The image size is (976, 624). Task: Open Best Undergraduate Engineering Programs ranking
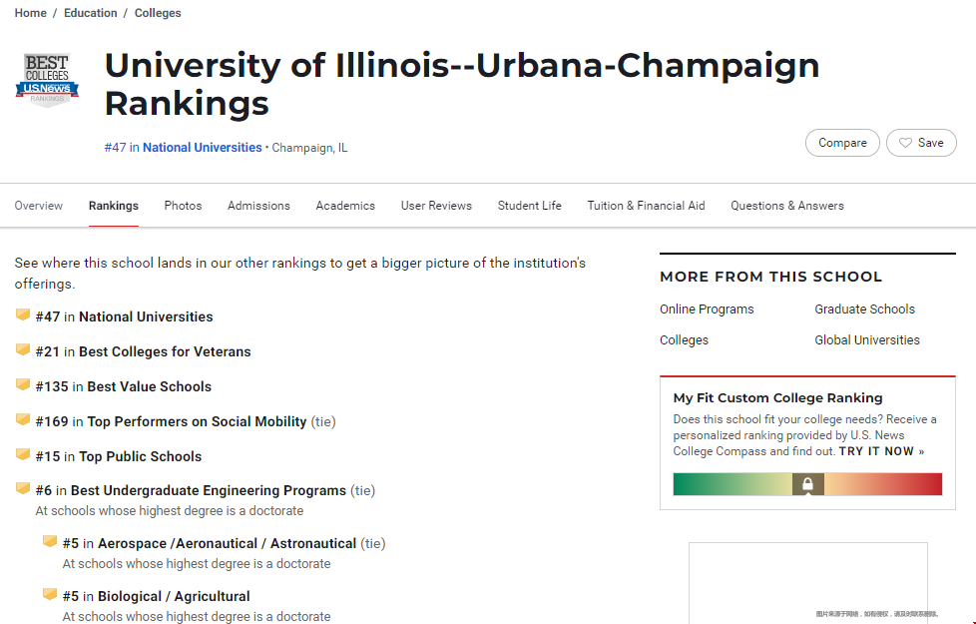[x=208, y=491]
